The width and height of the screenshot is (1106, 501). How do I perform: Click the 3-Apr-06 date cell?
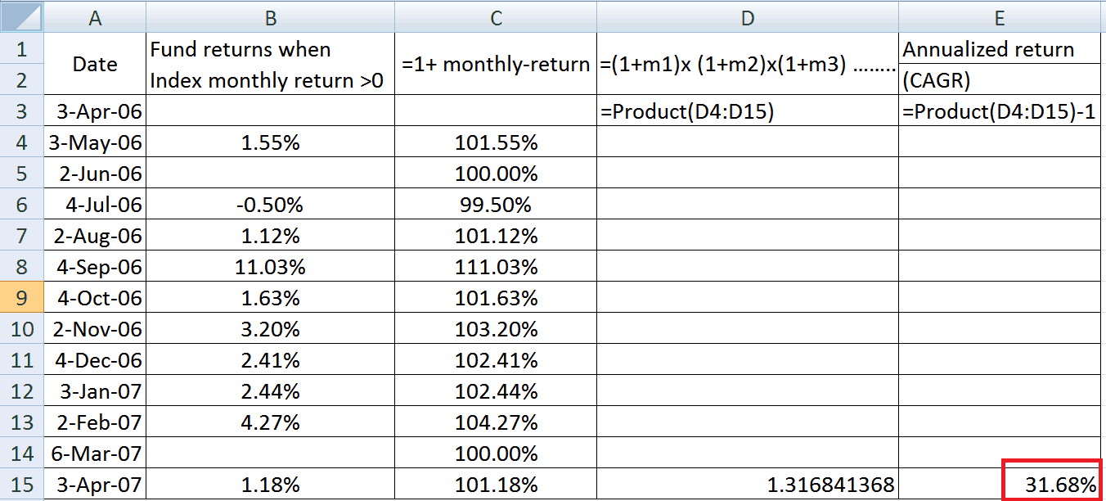coord(94,111)
